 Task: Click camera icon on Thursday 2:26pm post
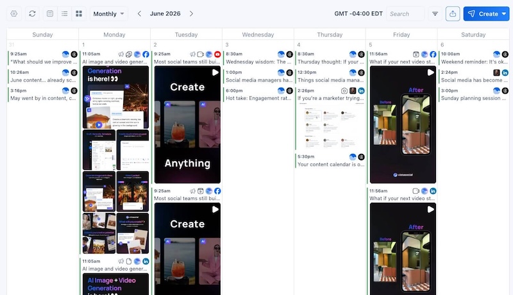click(344, 91)
